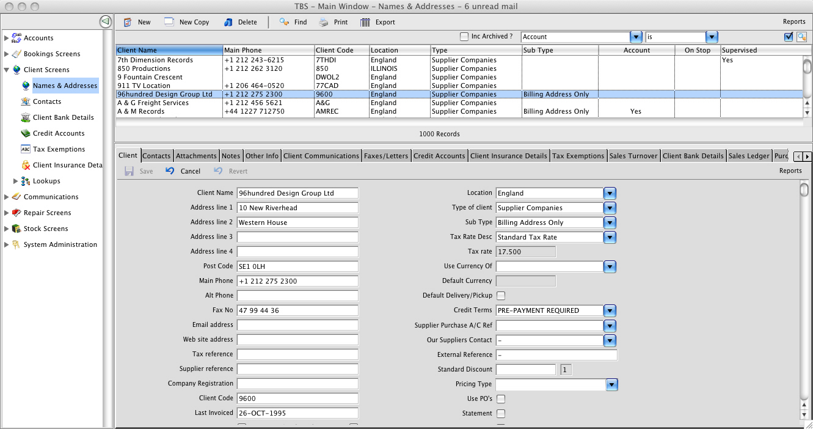Run filter with magnifier icon beside criteria

[801, 37]
